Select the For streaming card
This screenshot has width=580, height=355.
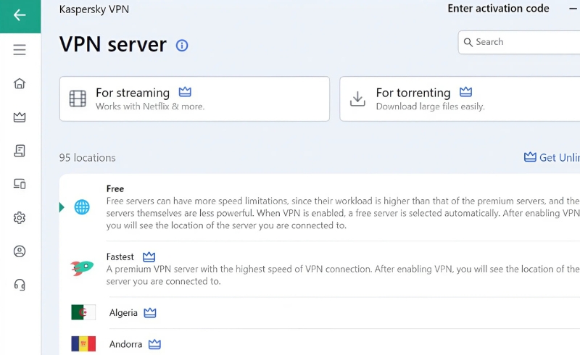coord(194,99)
